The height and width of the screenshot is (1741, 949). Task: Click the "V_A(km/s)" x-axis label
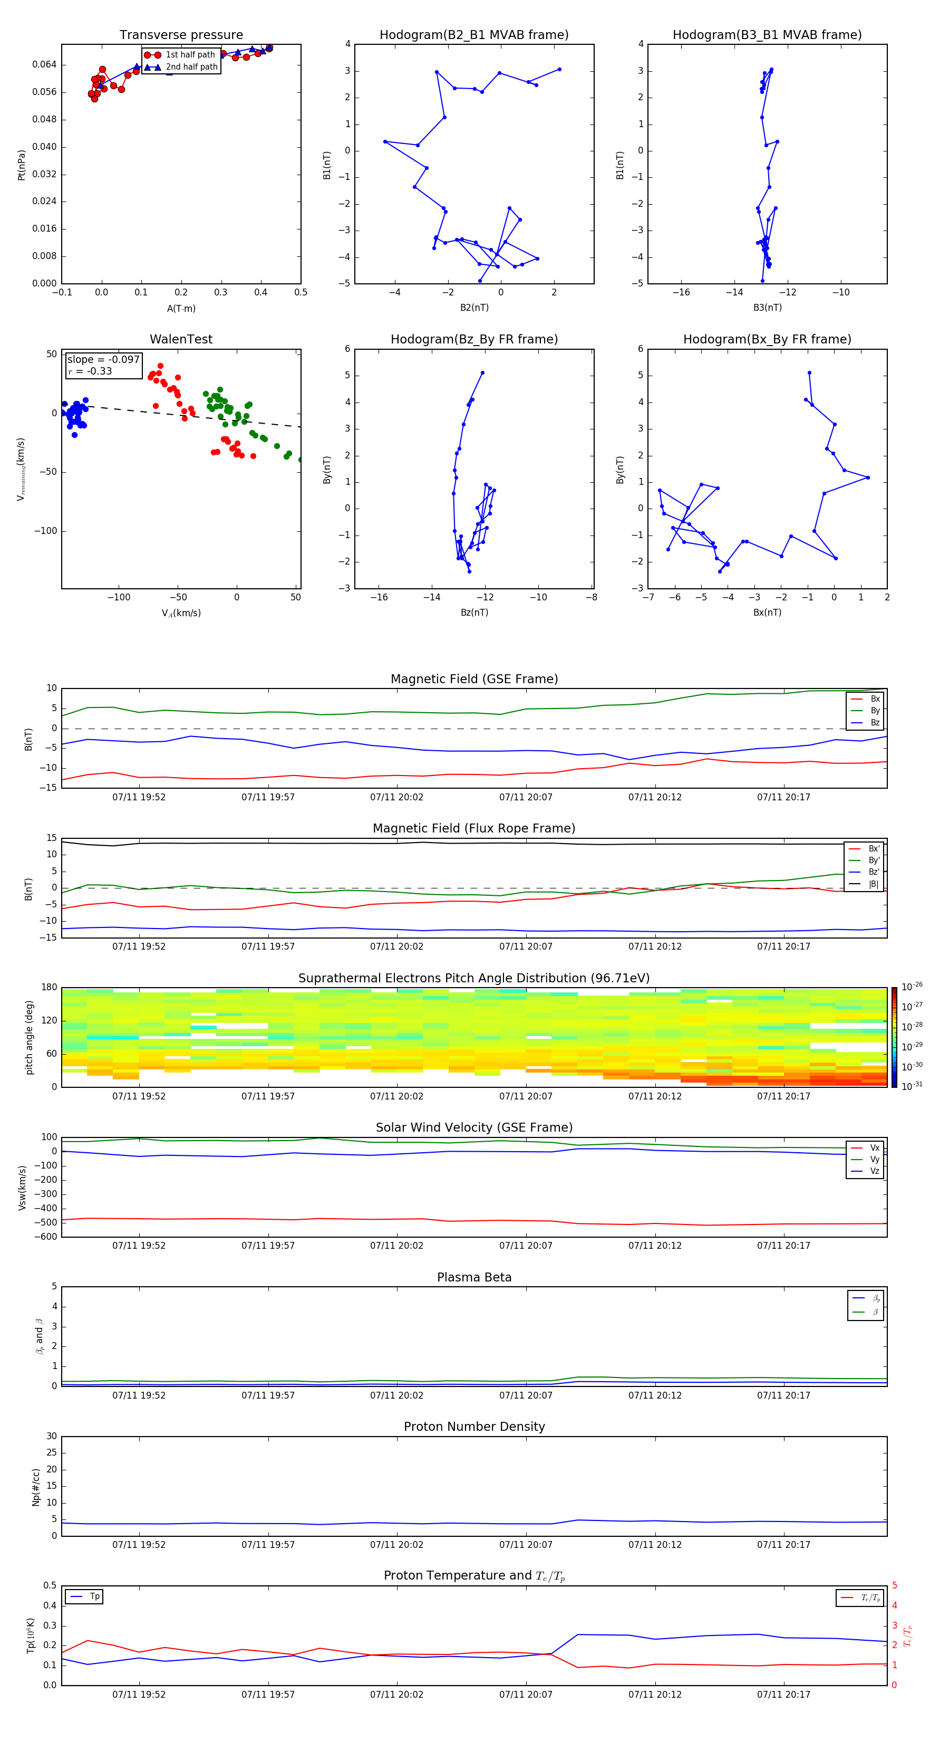click(181, 614)
